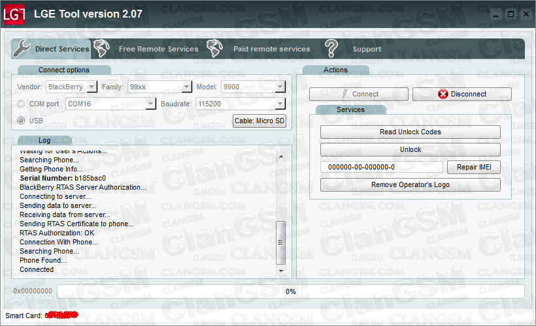Click the 0x00000000 address value
This screenshot has height=326, width=536.
click(x=33, y=291)
